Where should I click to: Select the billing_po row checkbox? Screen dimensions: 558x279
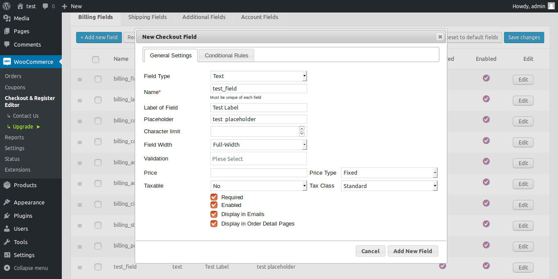98,246
